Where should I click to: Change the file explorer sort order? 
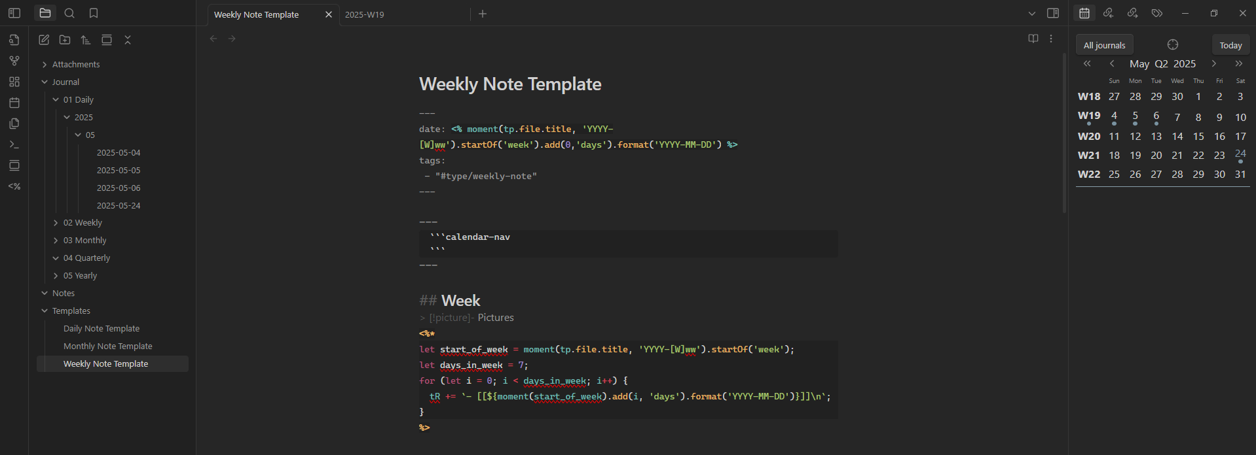[x=86, y=40]
